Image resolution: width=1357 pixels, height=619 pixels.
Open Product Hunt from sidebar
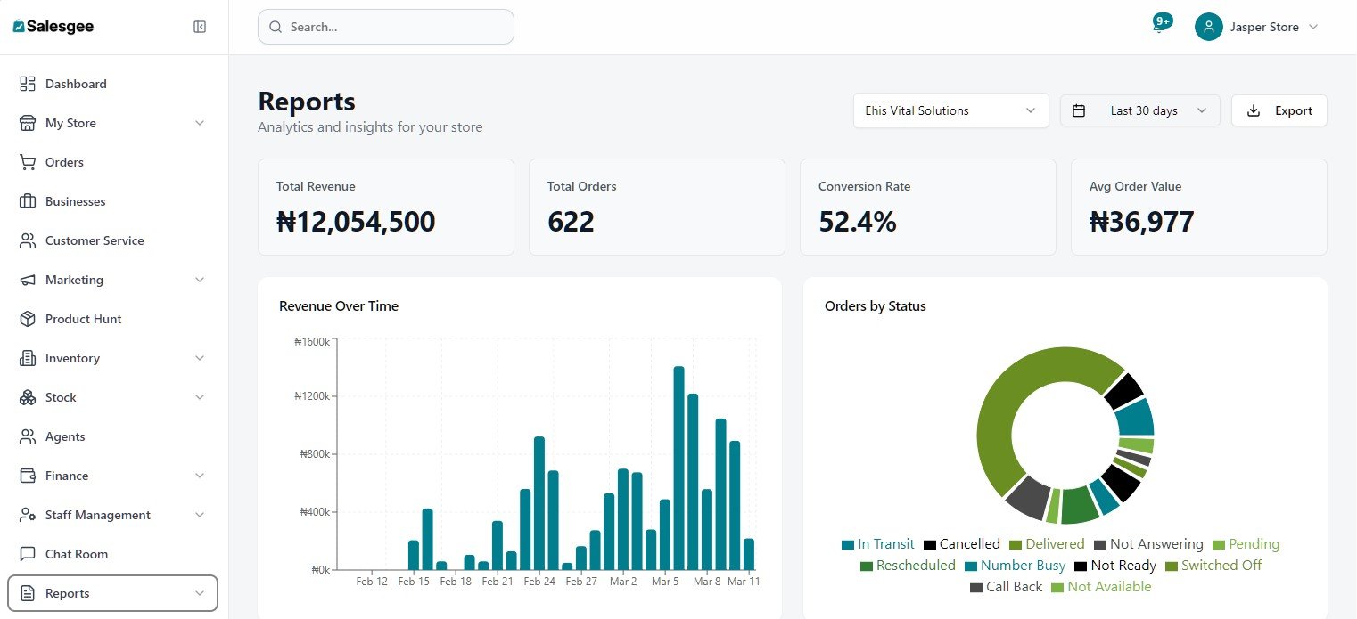point(83,318)
